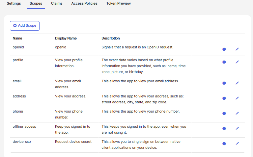The image size is (253, 157).
Task: Show info for the profile scope
Action: [224, 62]
